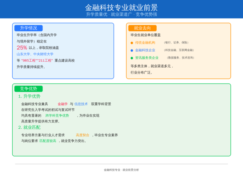Click the text ，毕业生专业素养
243x182 pixels.
click(104, 135)
